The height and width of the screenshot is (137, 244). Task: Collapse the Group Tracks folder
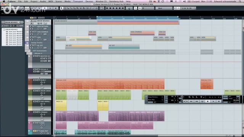[x=27, y=43]
